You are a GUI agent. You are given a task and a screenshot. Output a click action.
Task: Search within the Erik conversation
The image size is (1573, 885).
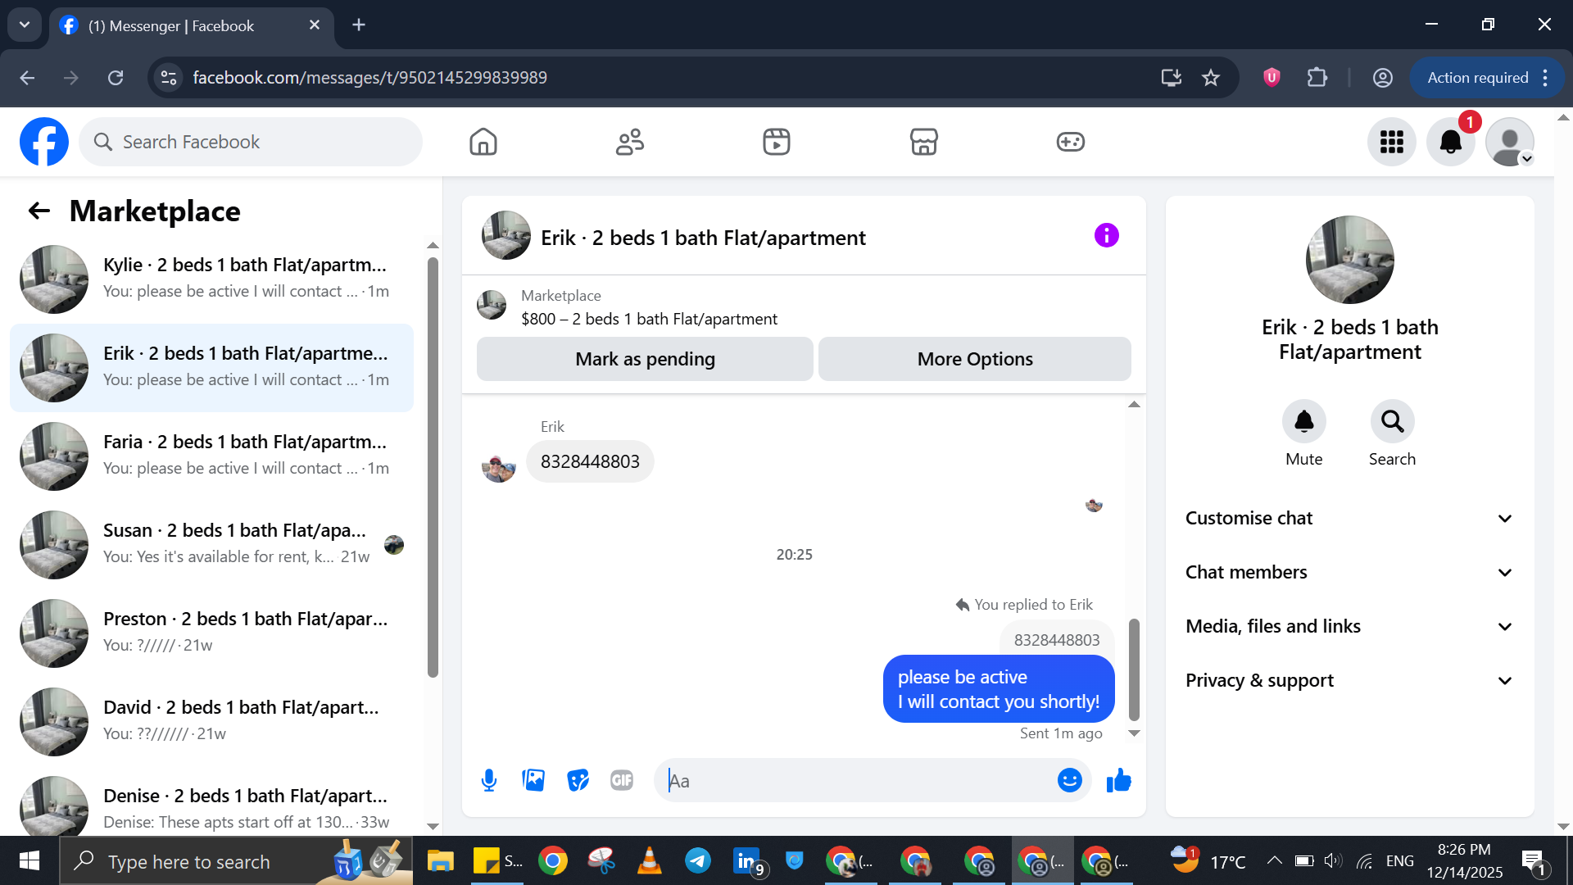(1392, 421)
